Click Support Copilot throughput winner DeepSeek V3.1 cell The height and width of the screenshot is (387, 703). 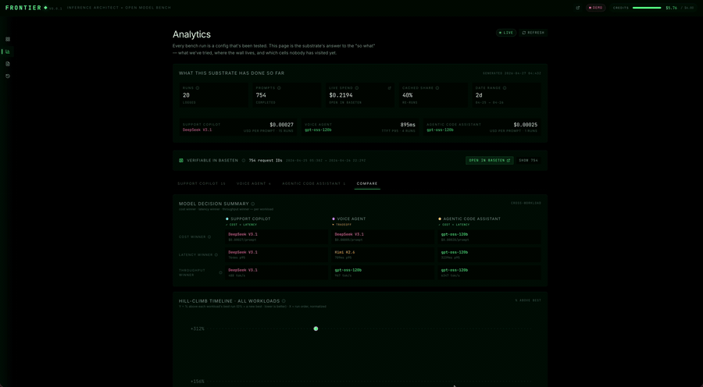pos(277,273)
